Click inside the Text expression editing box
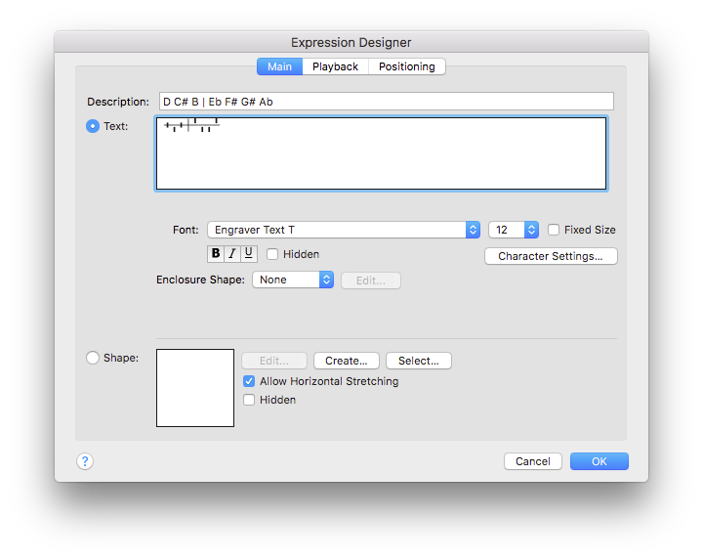The image size is (703, 560). click(381, 153)
